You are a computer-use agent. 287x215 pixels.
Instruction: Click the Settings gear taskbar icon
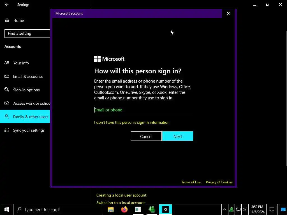165,209
